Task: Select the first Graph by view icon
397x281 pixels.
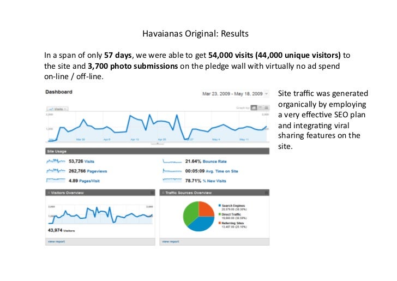Action: [x=254, y=108]
